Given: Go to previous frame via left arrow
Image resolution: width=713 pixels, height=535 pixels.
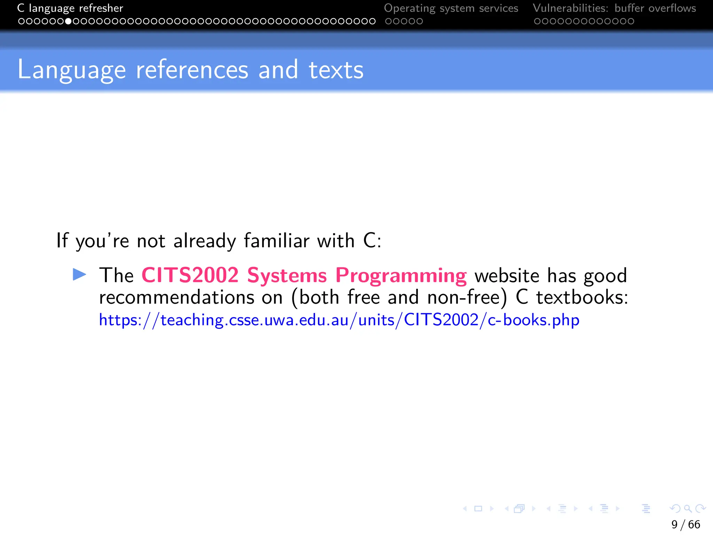Looking at the screenshot, I should pyautogui.click(x=507, y=509).
